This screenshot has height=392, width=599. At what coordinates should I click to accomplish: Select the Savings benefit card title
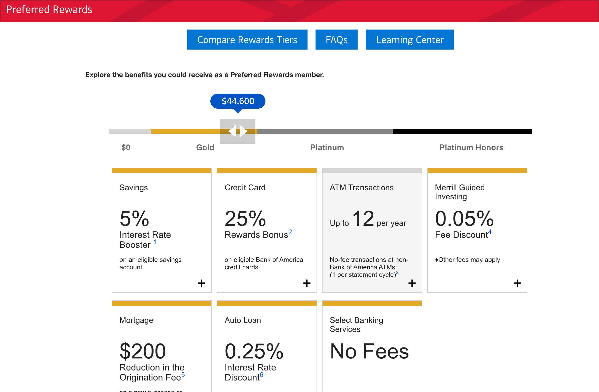tap(133, 187)
